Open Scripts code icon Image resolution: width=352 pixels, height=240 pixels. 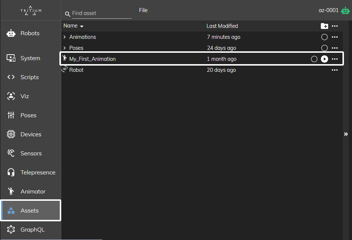(11, 77)
